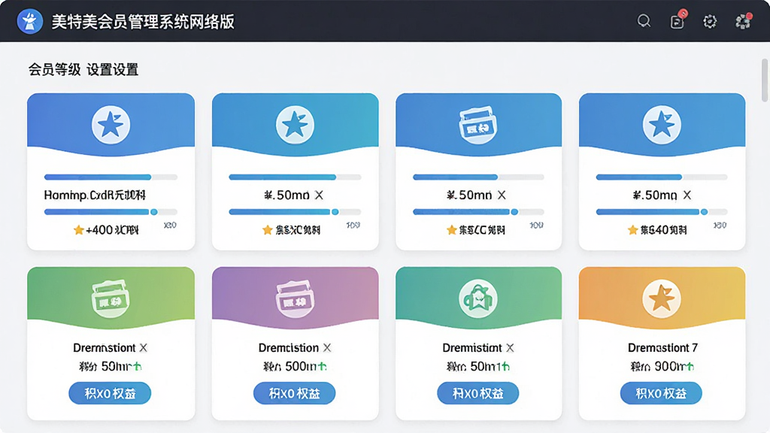
Task: Click the progress bar above Hominp.CxdR
Action: pos(111,177)
